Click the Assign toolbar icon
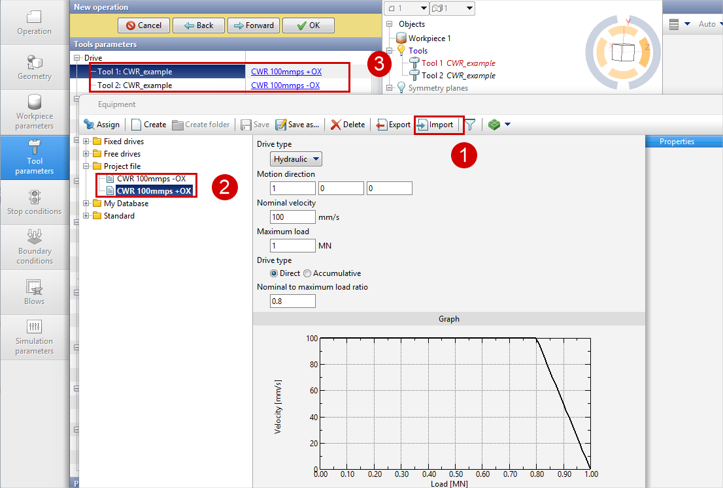This screenshot has height=488, width=723. coord(89,125)
